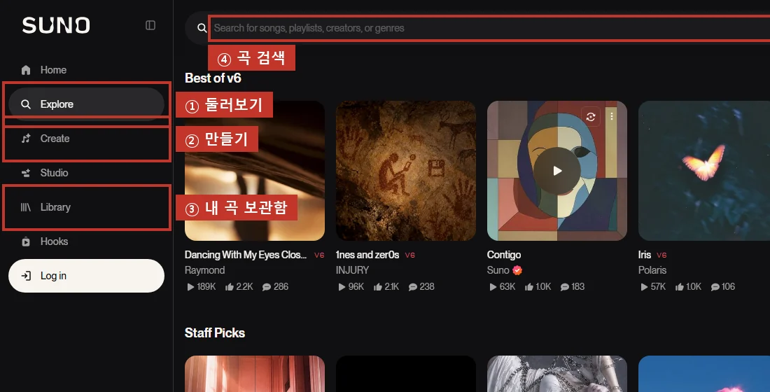Open the Contigo song title

click(504, 255)
